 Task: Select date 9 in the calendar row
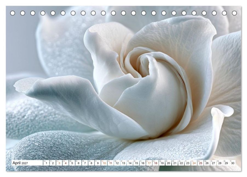[x=98, y=163]
